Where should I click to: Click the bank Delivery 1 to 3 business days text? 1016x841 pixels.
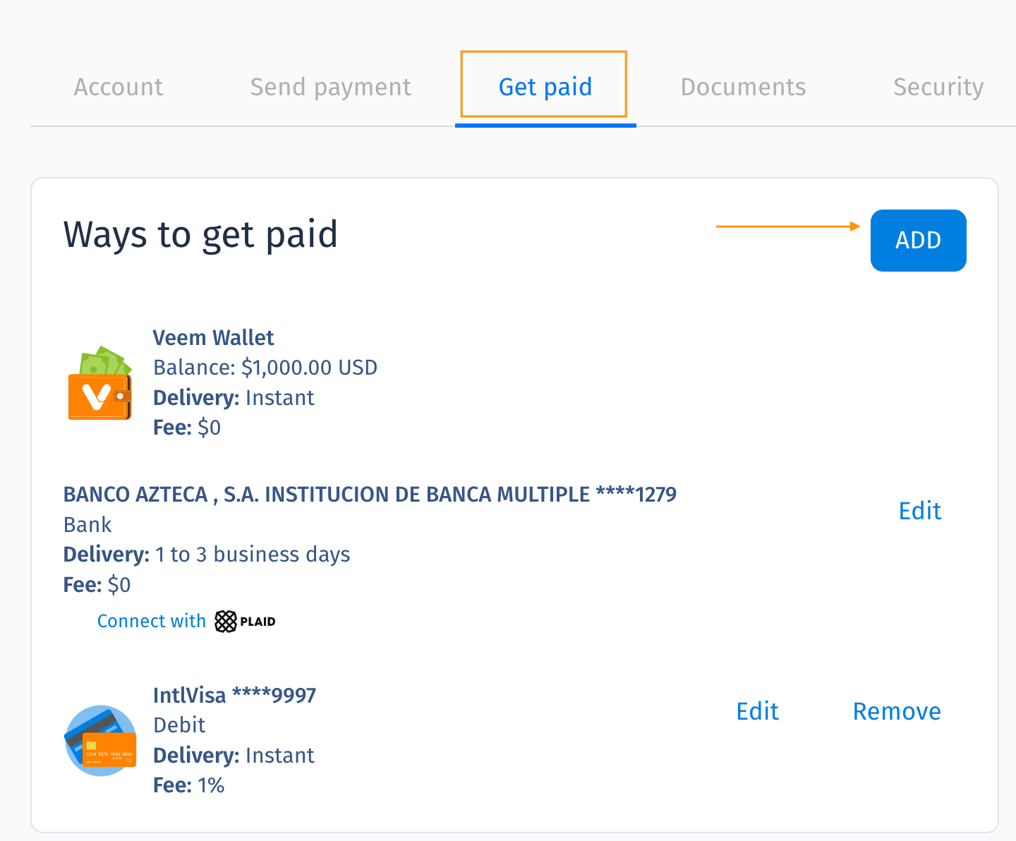[207, 555]
